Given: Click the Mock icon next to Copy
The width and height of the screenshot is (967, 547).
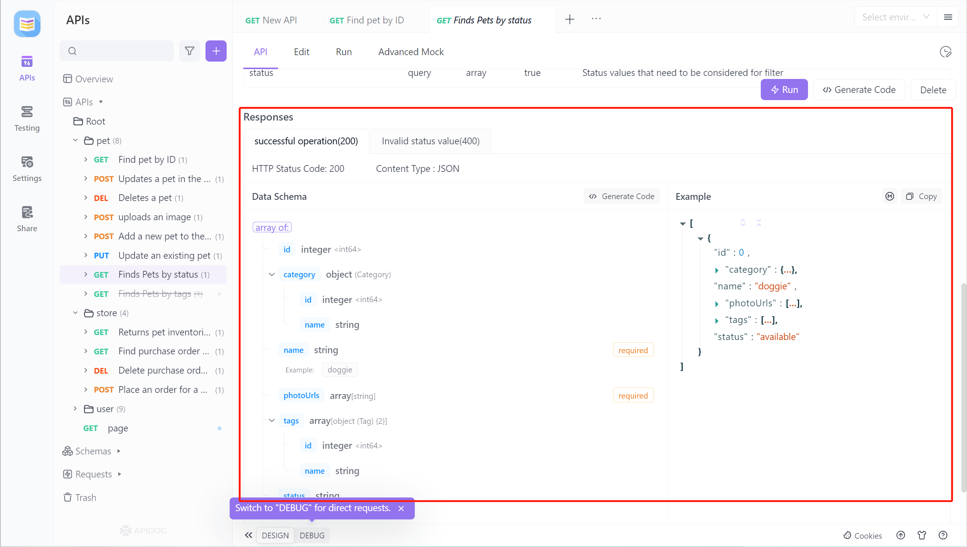Looking at the screenshot, I should click(890, 196).
